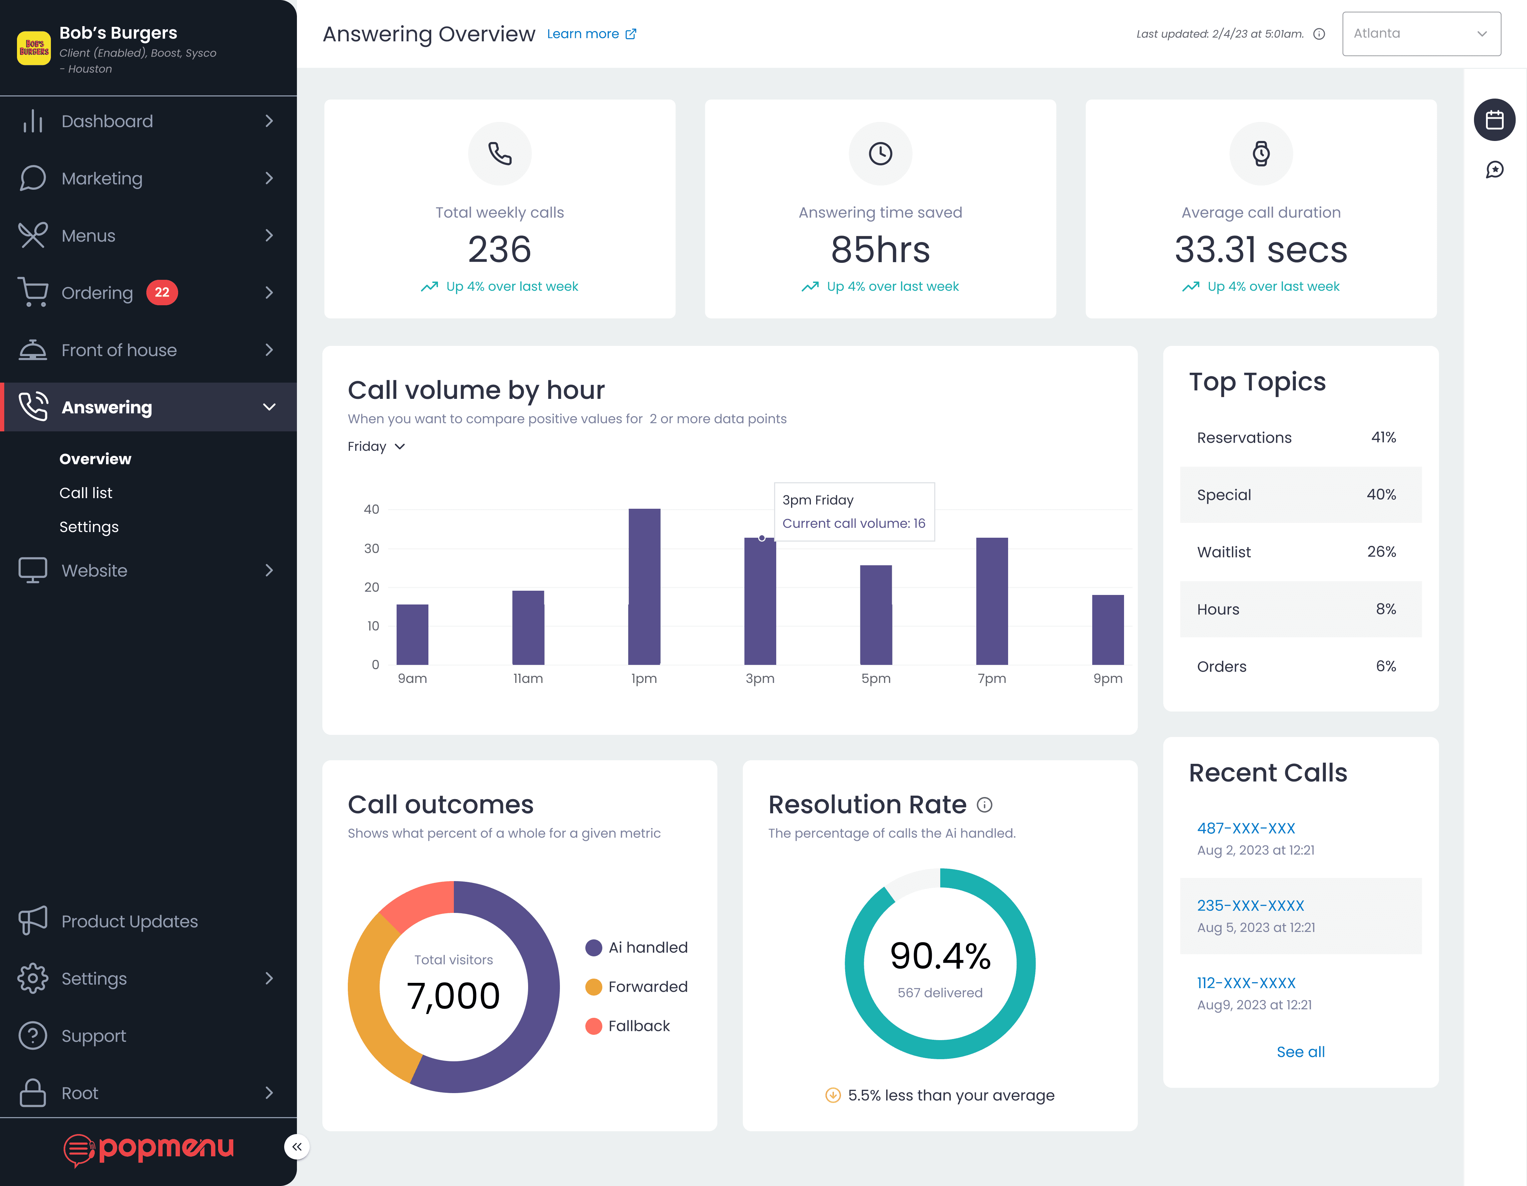Open Product Updates megaphone item
Viewport: 1527px width, 1186px height.
129,921
